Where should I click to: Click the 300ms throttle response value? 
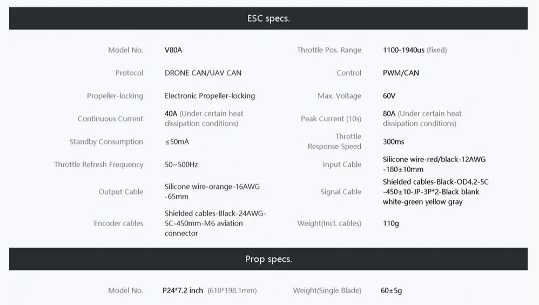394,142
